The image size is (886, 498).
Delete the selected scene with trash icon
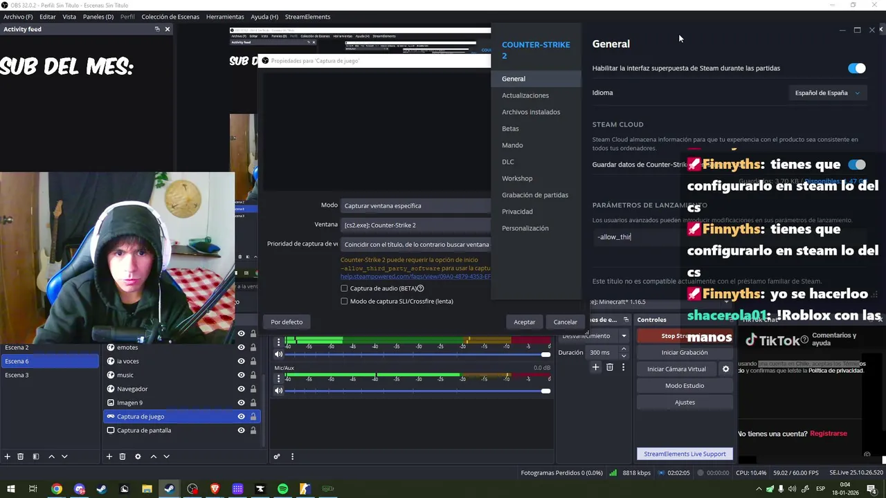[21, 456]
